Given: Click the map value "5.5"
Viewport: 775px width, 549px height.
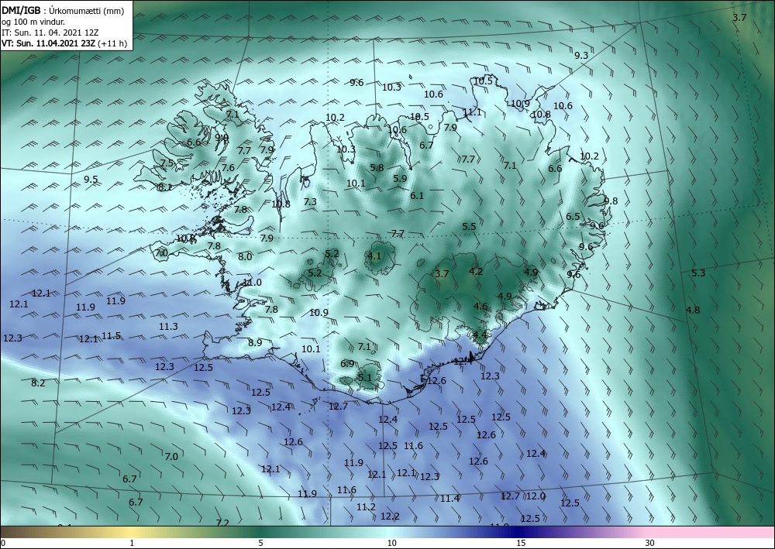Looking at the screenshot, I should 469,226.
